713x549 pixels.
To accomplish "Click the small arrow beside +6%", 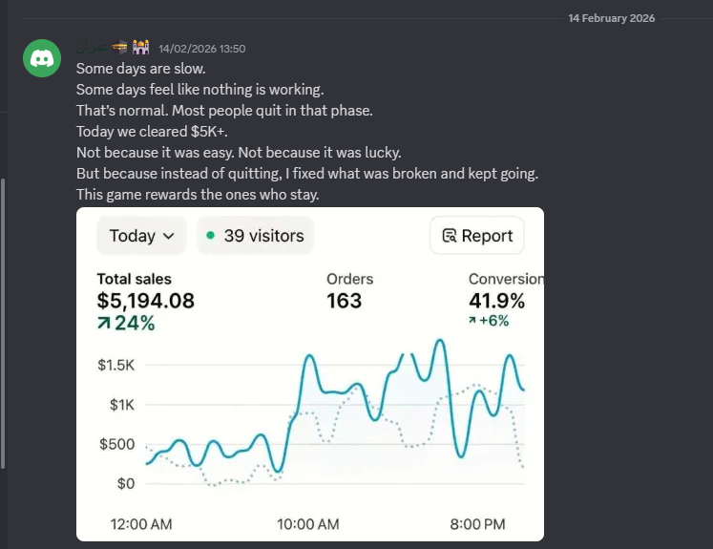I will coord(472,321).
